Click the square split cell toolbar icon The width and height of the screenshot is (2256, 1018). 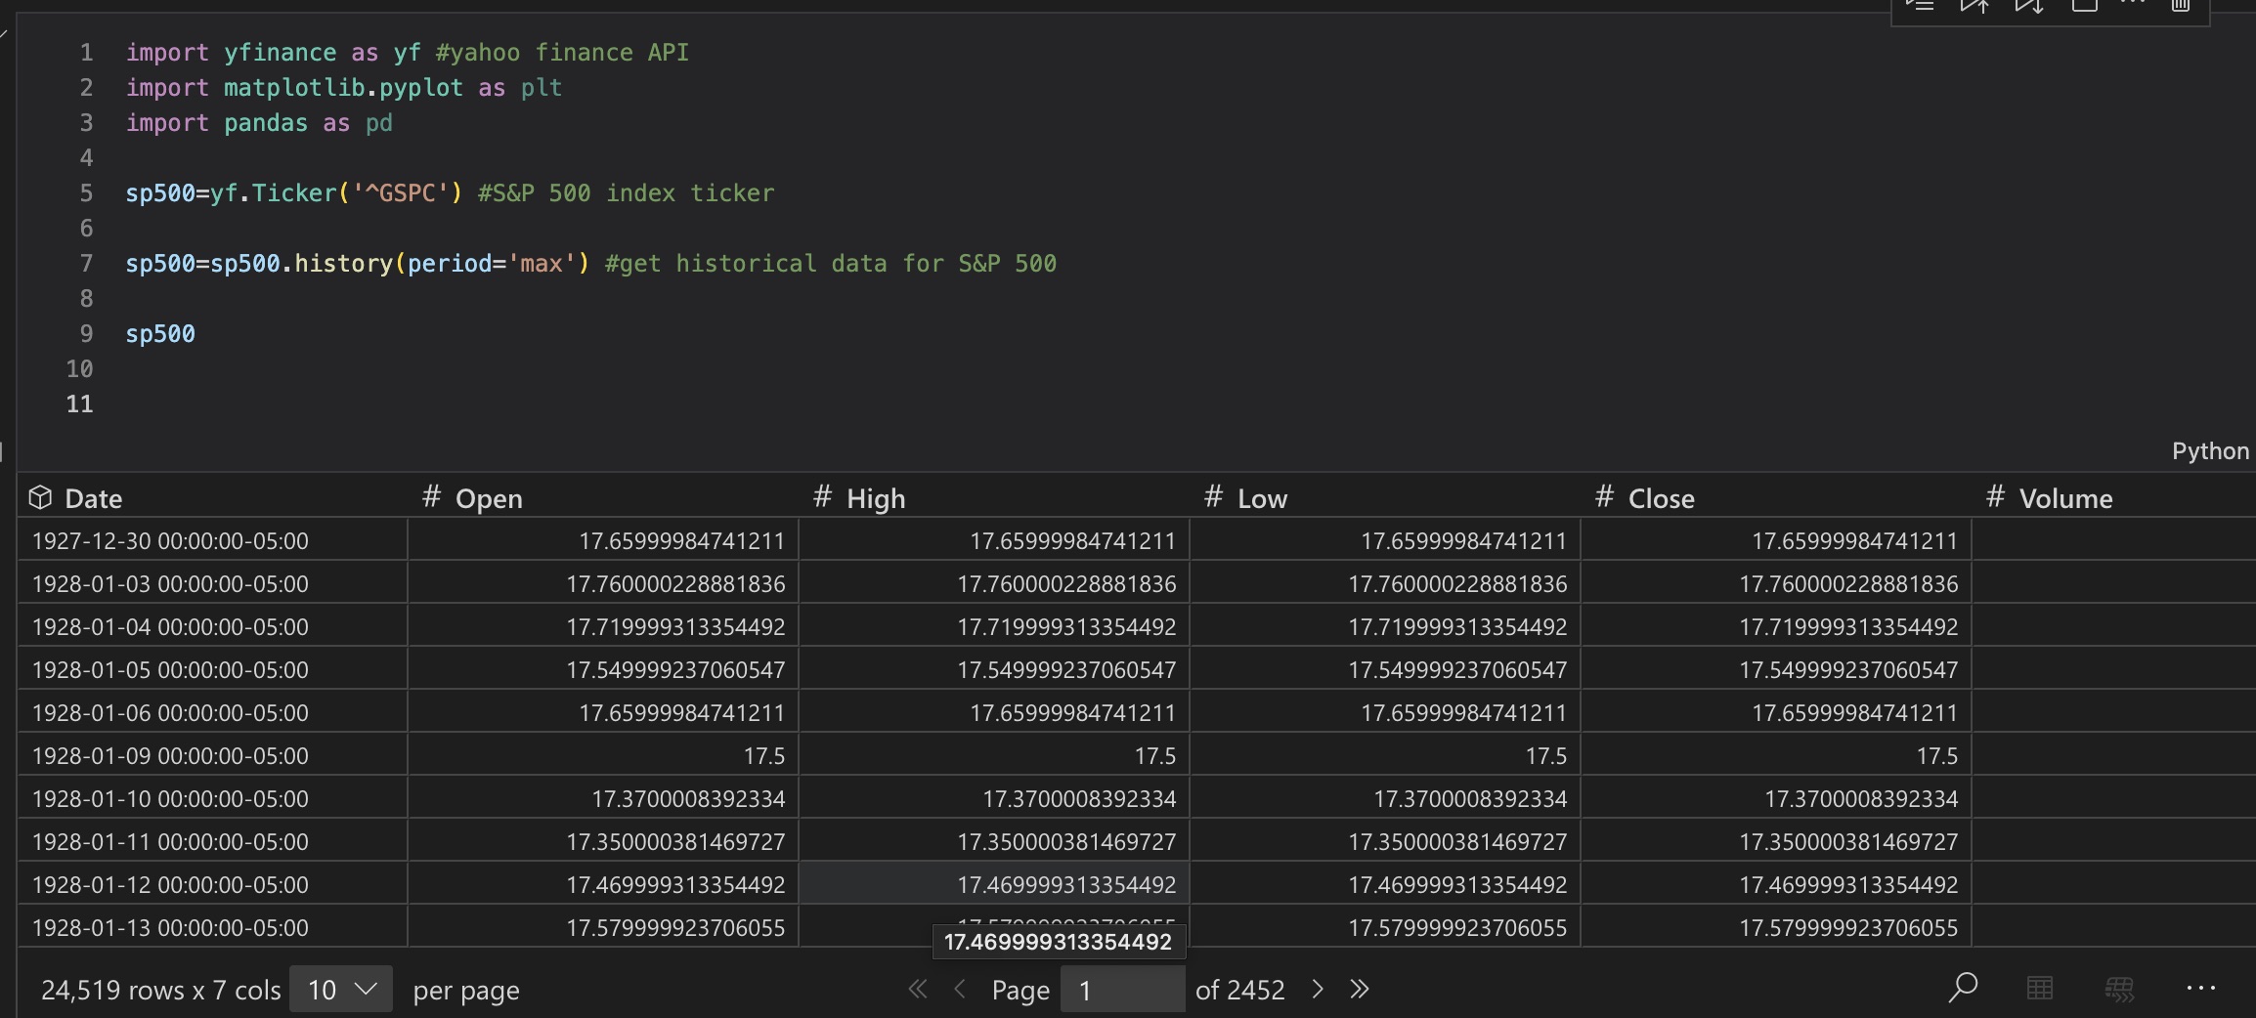[2084, 6]
